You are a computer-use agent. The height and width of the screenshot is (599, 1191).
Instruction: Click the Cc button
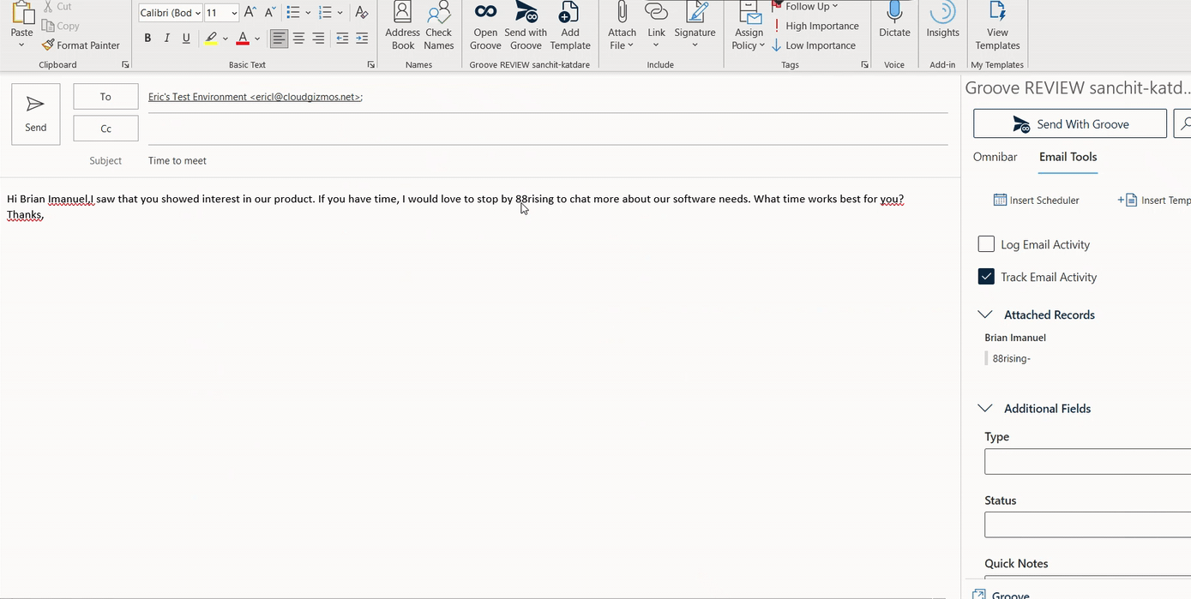click(105, 129)
